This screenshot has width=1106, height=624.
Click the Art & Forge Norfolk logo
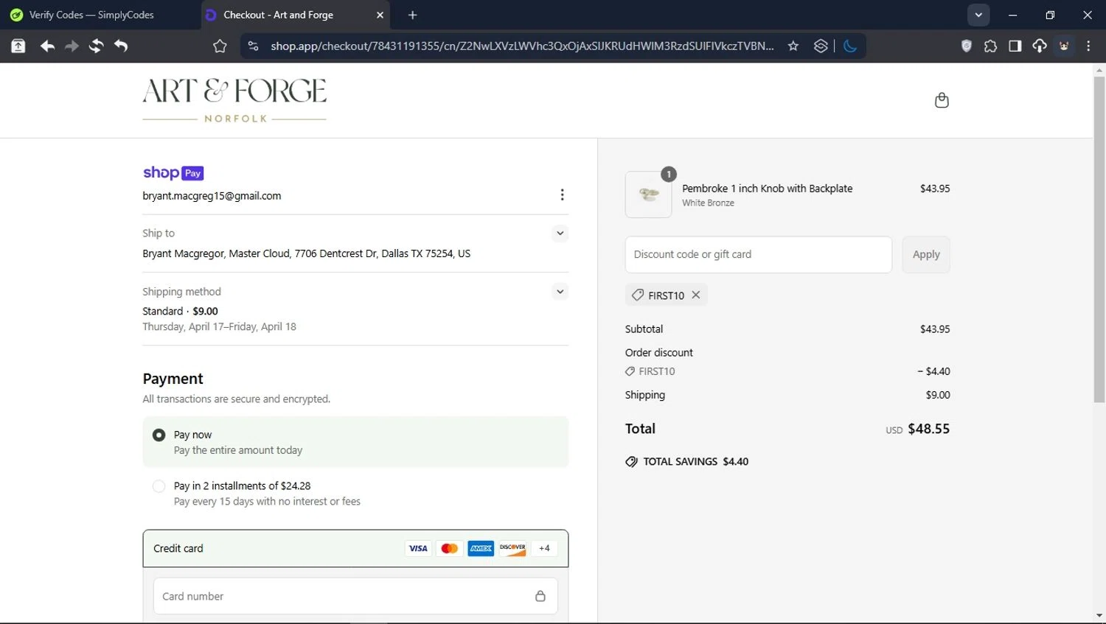pos(234,101)
